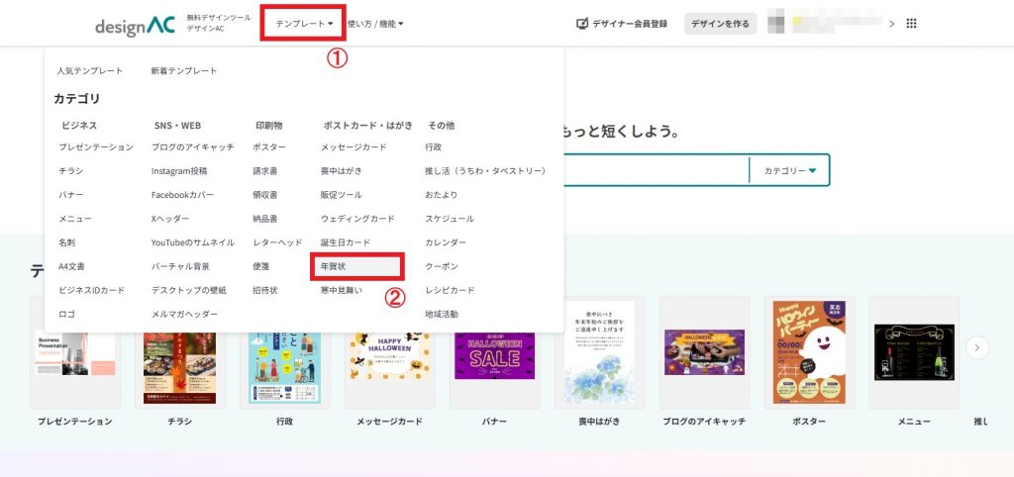Select 年賀状 category
This screenshot has height=477, width=1014.
click(357, 266)
